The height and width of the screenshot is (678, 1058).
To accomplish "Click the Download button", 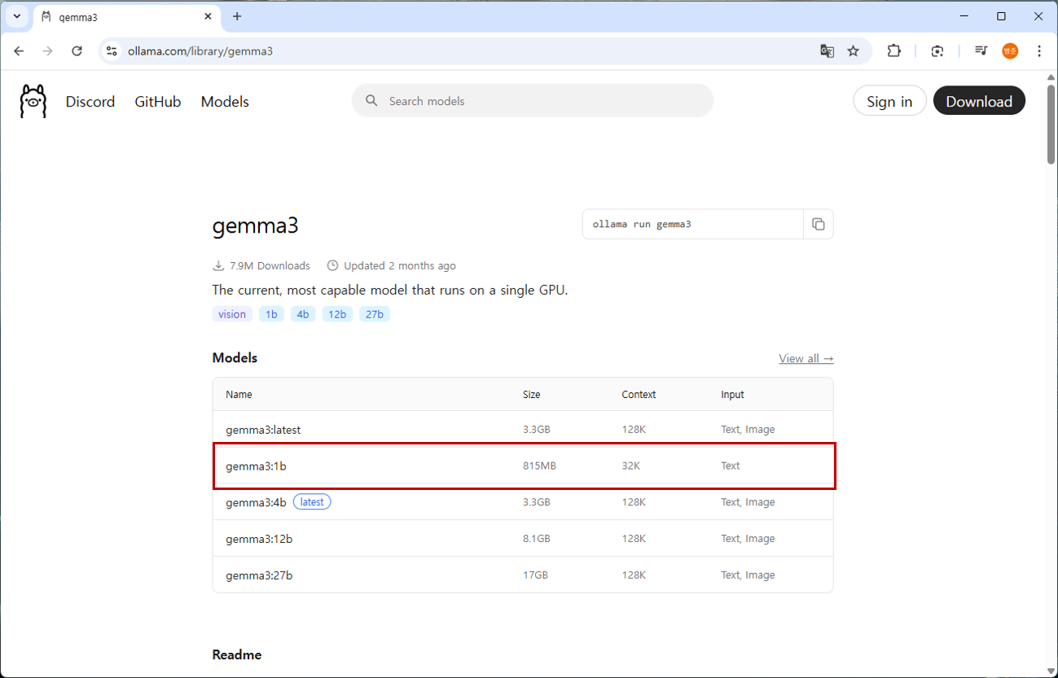I will (979, 101).
